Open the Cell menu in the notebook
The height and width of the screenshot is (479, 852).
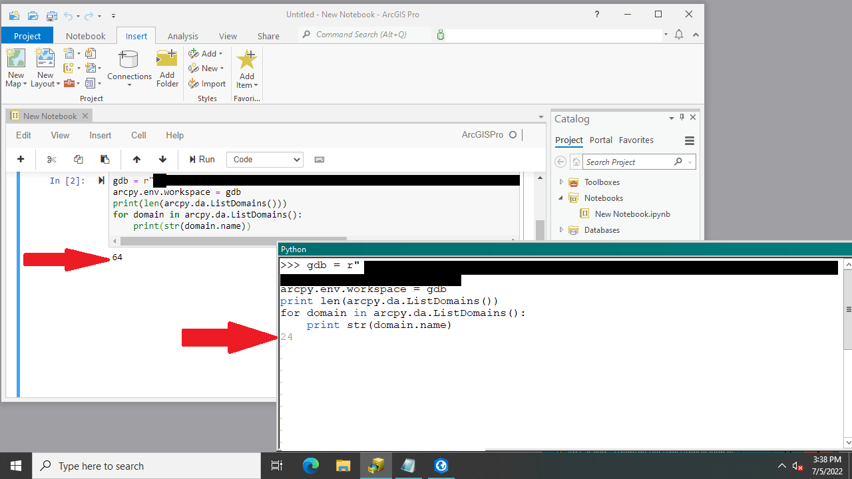coord(138,135)
